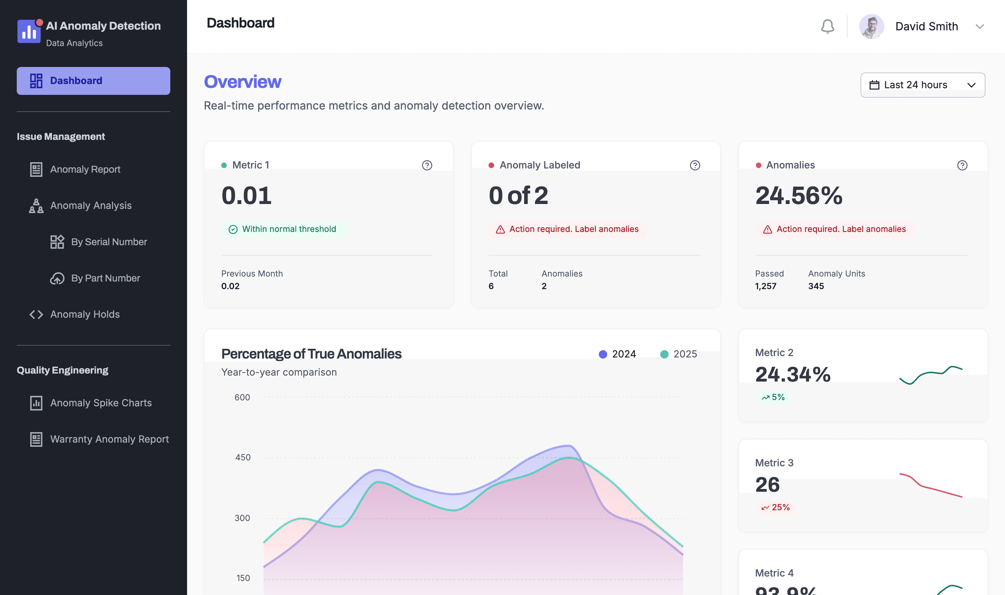Toggle the 2025 series in chart legend
The height and width of the screenshot is (595, 1005).
point(678,354)
